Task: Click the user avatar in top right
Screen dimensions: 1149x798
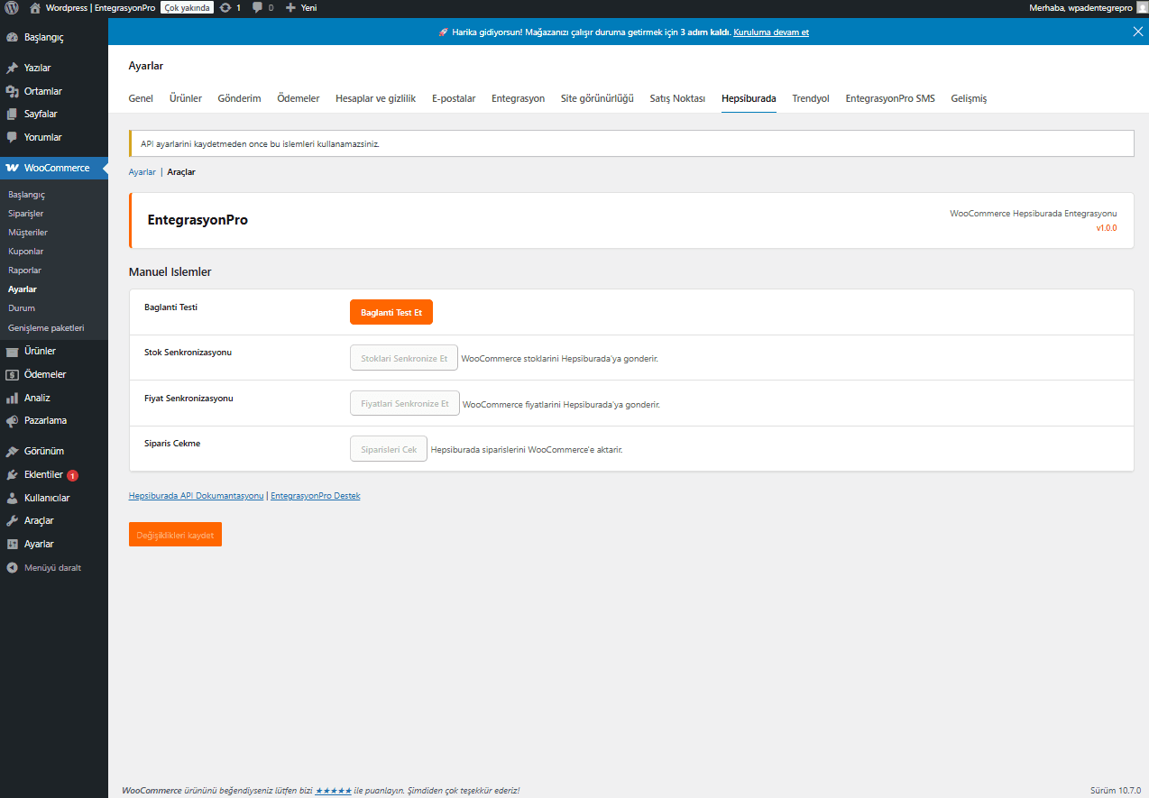Action: (1141, 7)
